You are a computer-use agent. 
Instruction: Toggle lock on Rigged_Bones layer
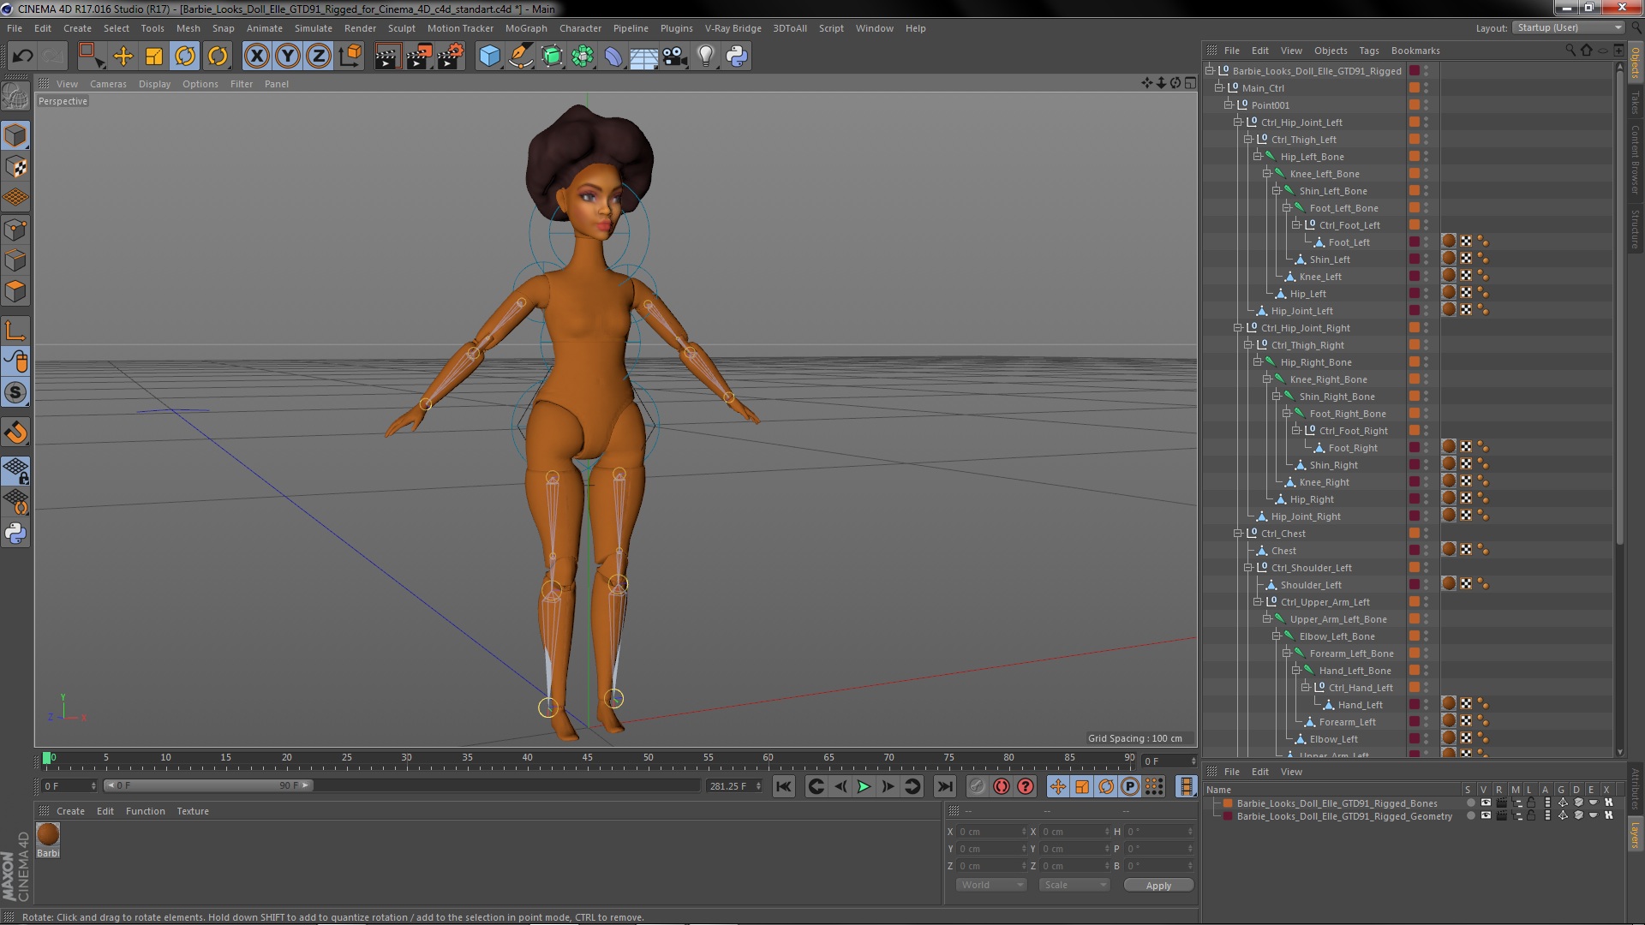1531,803
